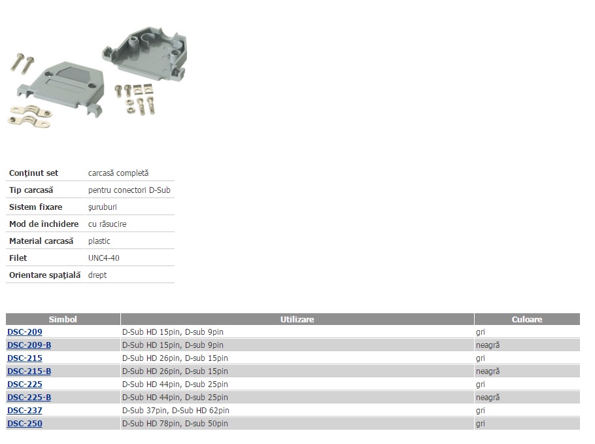Open the DSC-225 product page link
595x444 pixels.
[24, 384]
